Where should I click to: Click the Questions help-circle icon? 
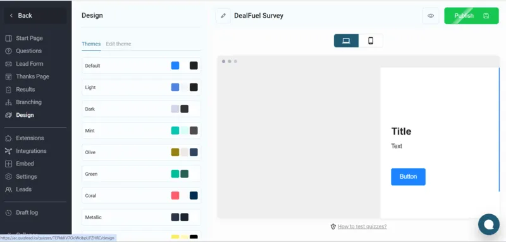(x=9, y=51)
